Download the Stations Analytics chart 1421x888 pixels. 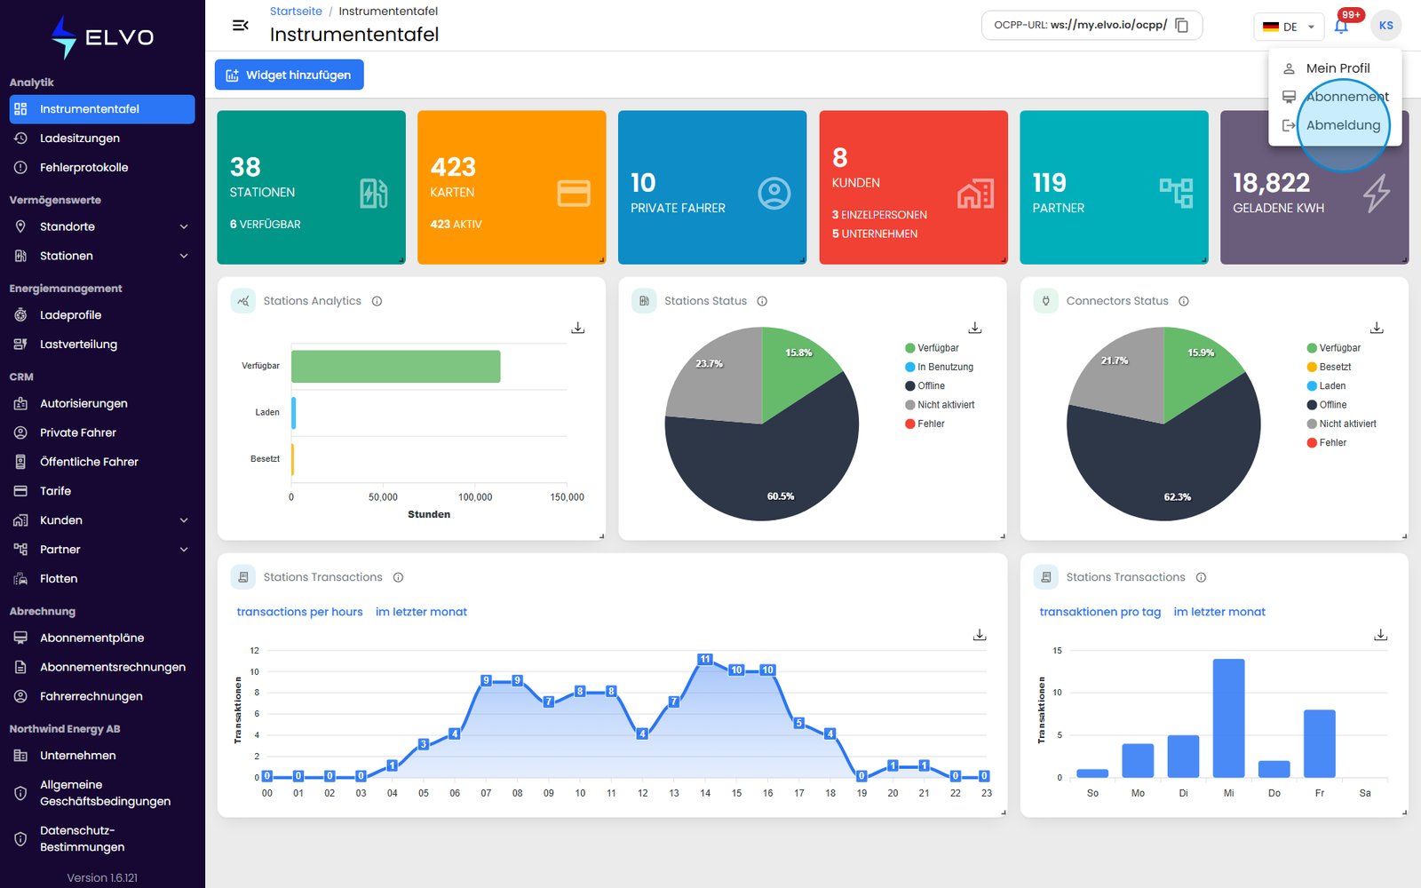[578, 328]
